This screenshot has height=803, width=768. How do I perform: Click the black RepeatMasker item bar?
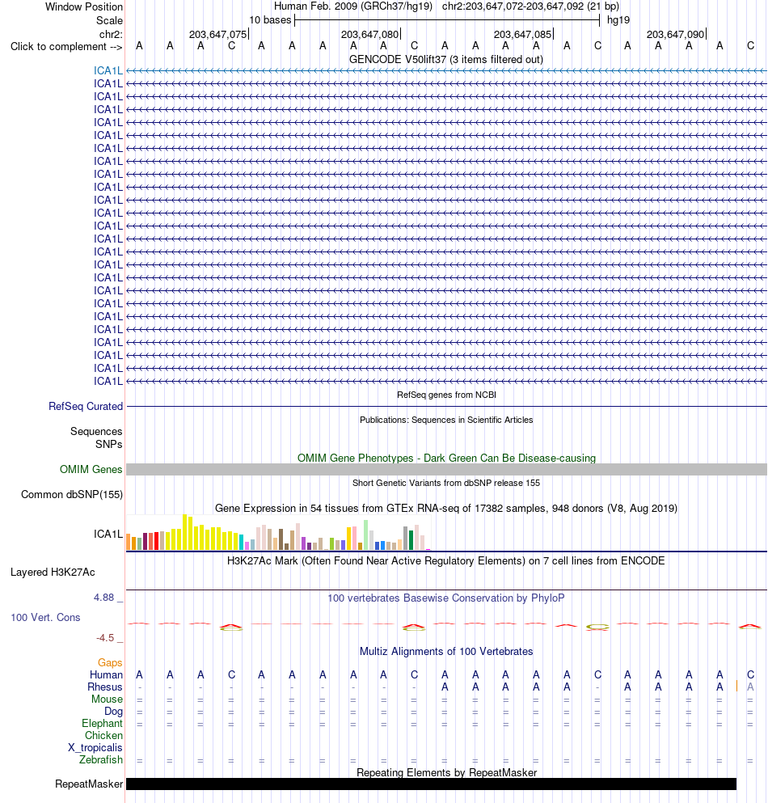(x=431, y=784)
